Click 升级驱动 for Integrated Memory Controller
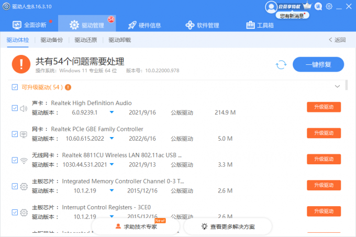The height and width of the screenshot is (237, 356). [324, 185]
